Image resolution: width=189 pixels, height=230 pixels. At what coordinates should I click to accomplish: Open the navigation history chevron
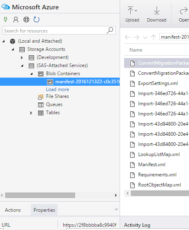[x=145, y=37]
